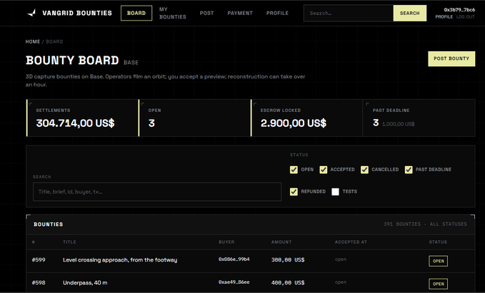The image size is (485, 293).
Task: Click the Settlements 304.714,00 US$ card
Action: [x=82, y=118]
